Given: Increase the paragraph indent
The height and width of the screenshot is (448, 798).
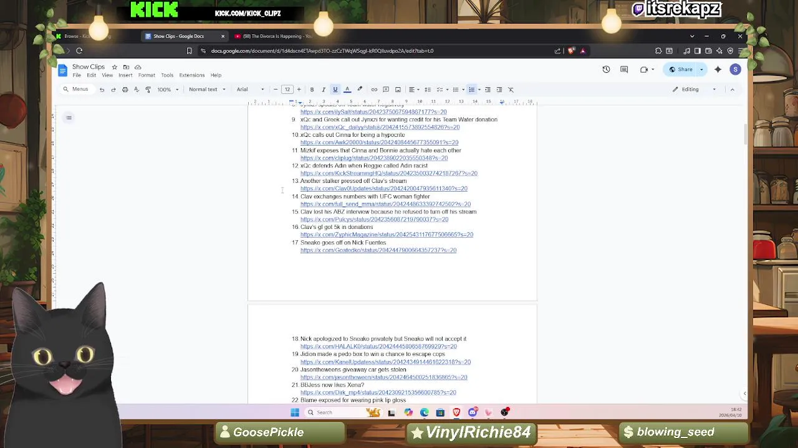Looking at the screenshot, I should 499,90.
